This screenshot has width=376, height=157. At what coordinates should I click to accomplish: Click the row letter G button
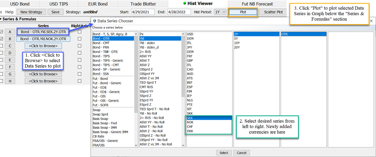(10, 74)
